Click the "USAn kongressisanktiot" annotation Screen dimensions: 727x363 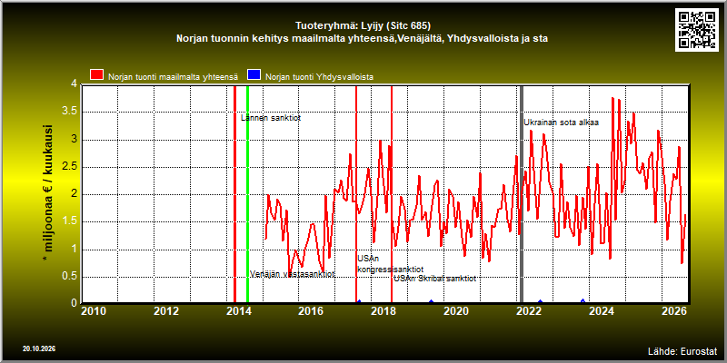391,264
